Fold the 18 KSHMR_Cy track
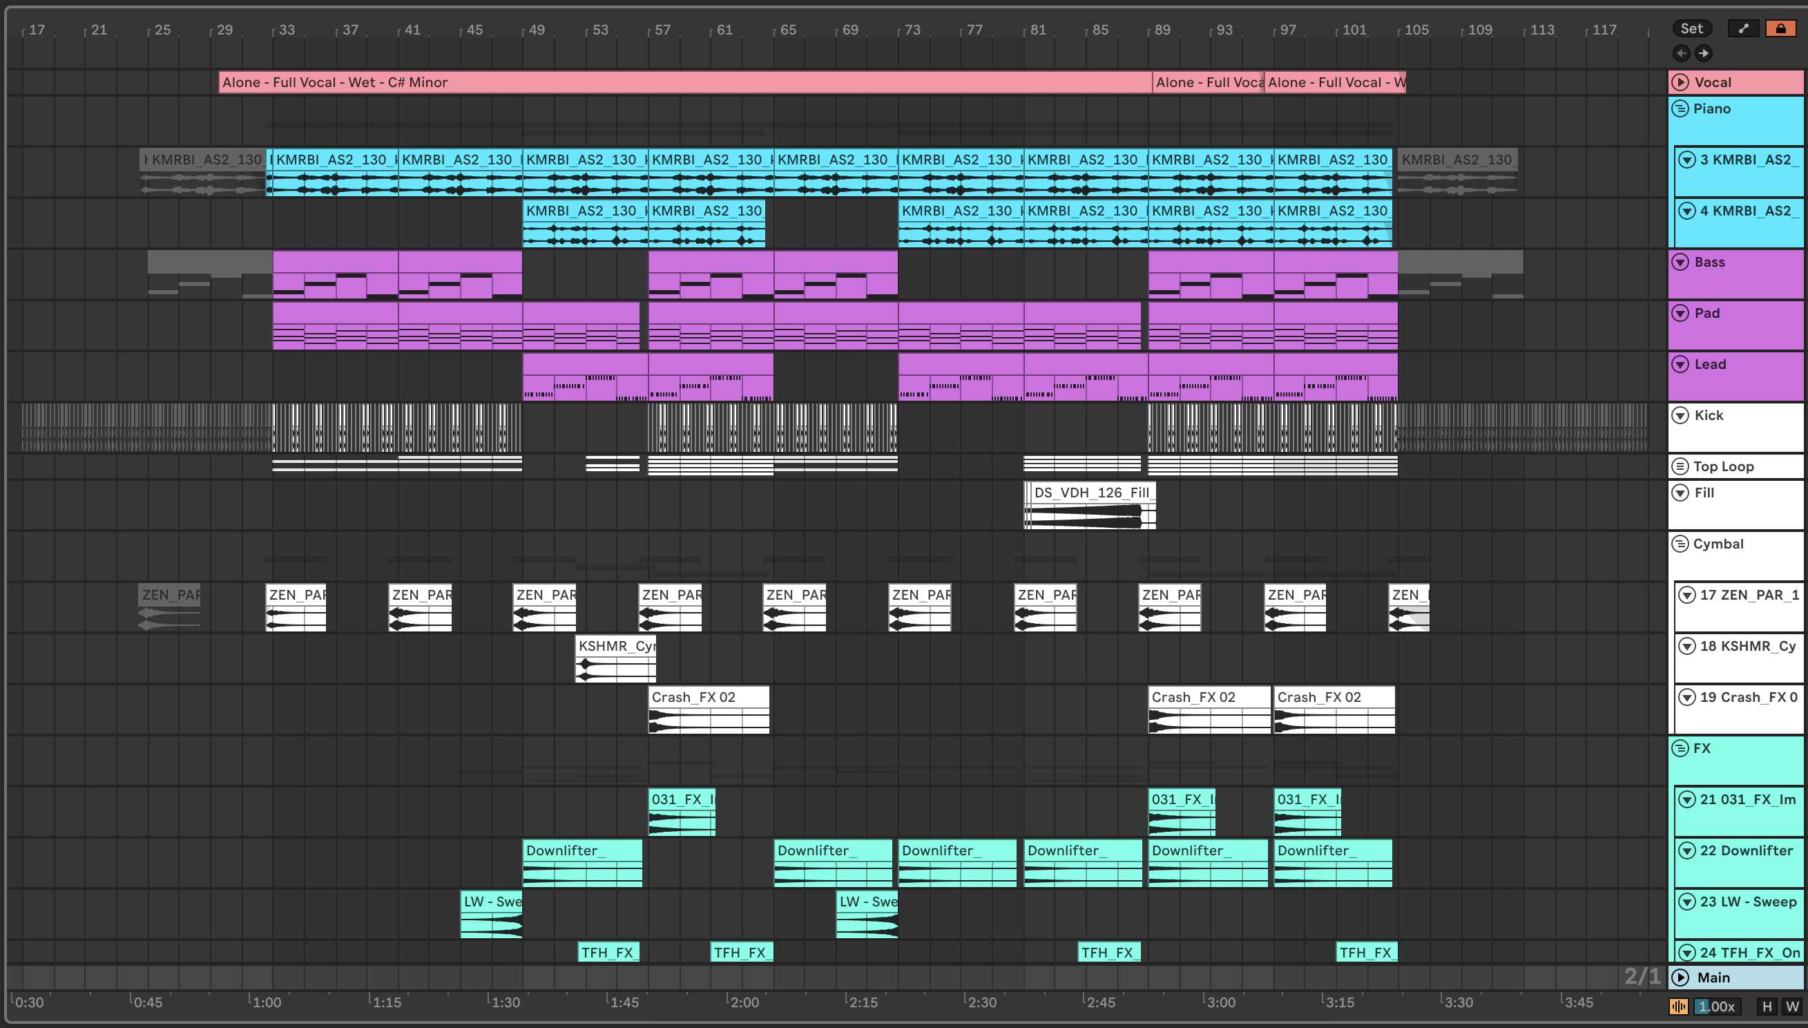This screenshot has height=1028, width=1808. click(1686, 646)
